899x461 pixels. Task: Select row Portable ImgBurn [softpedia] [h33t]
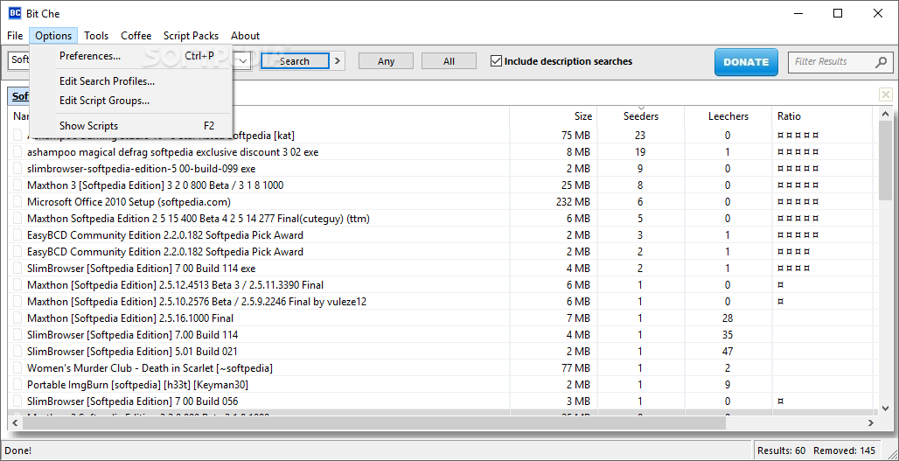443,385
